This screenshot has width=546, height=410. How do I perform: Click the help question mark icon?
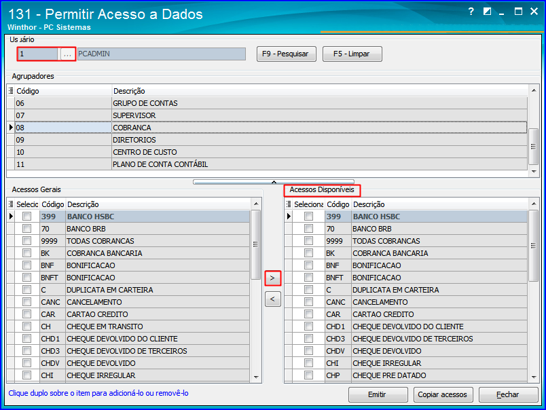coord(471,12)
